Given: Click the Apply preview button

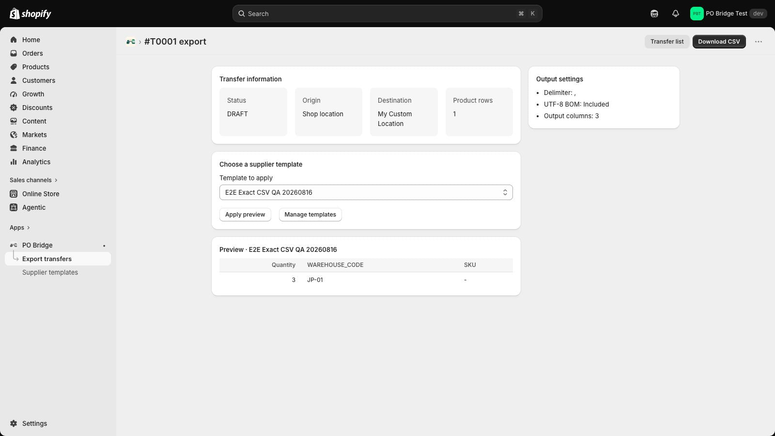Looking at the screenshot, I should click(245, 215).
